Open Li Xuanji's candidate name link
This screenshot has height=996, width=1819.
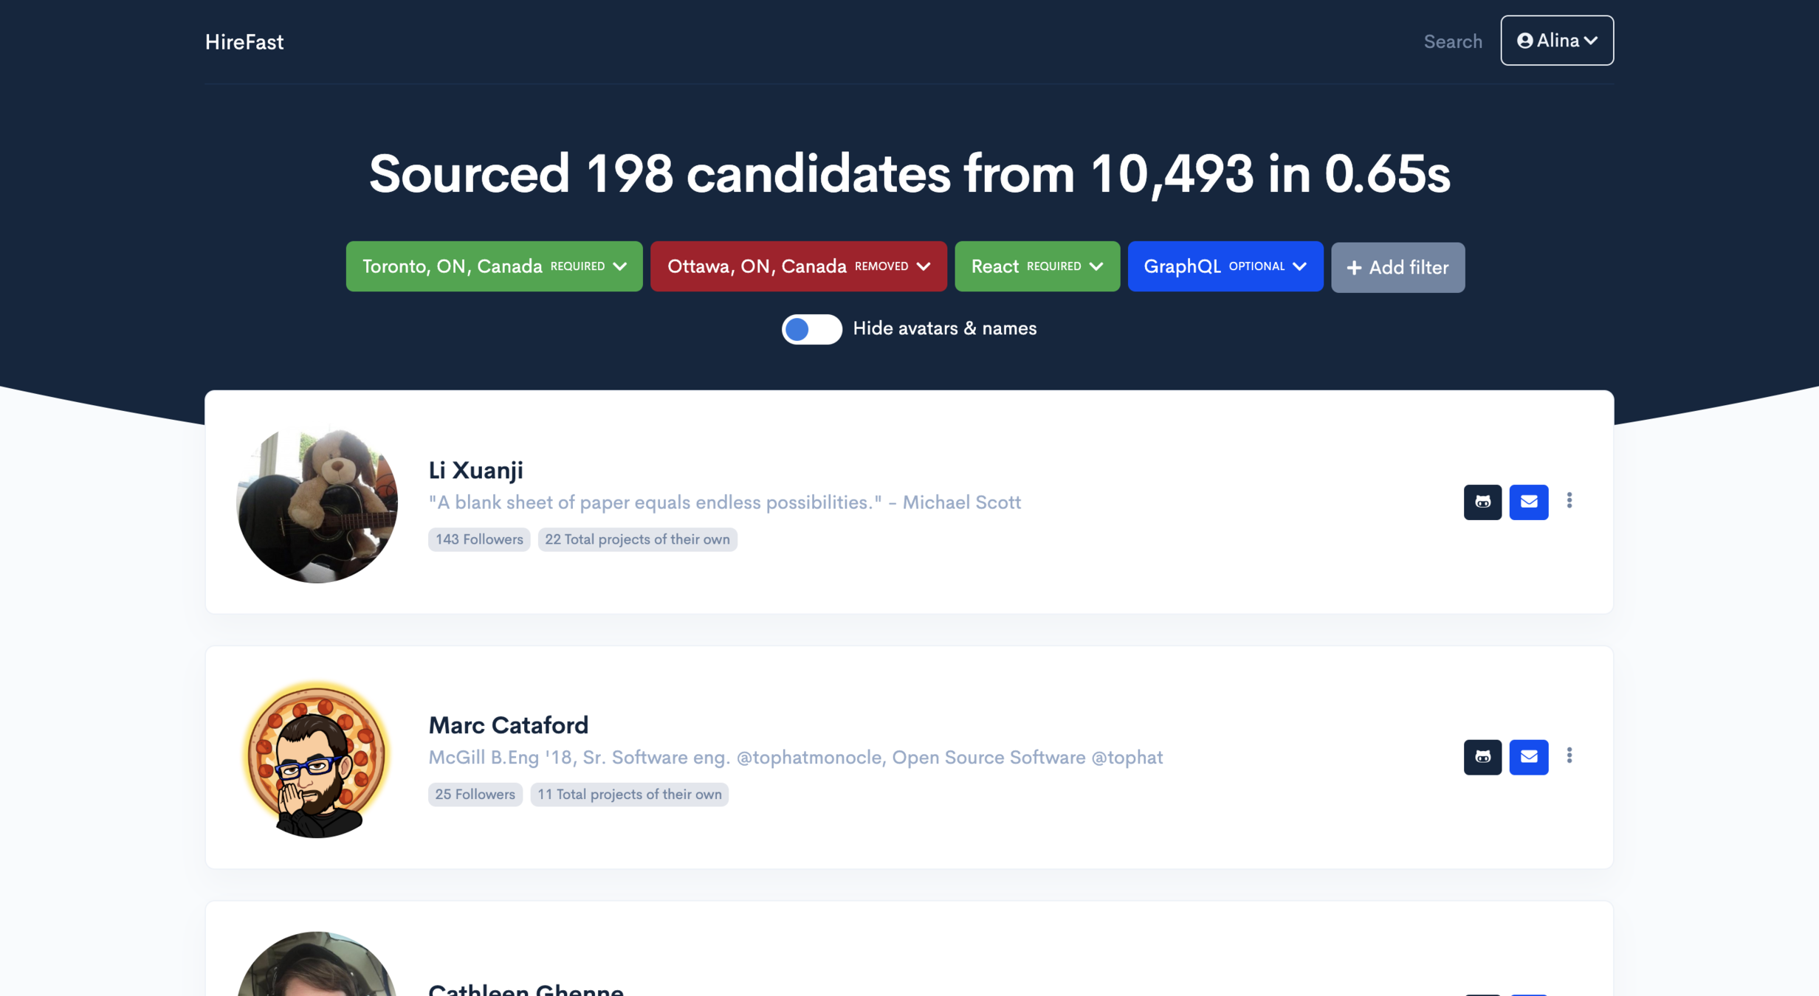click(475, 470)
